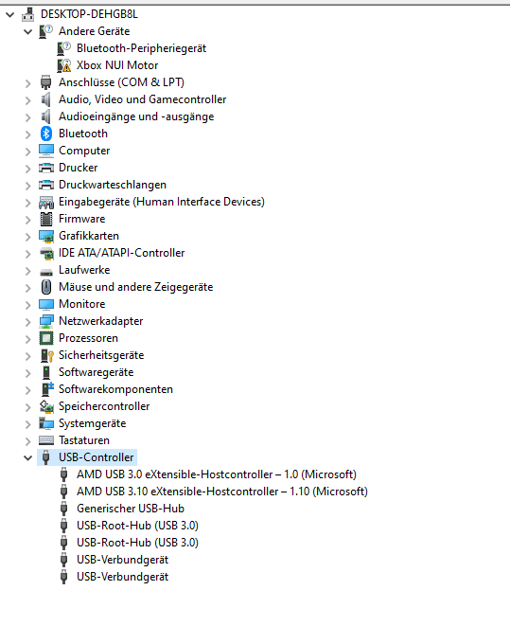
Task: Click the Bluetooth-Peripheriegerät device icon
Action: pos(64,48)
